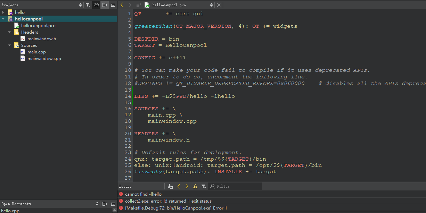Open hello.cpp from Open Documents list
Image resolution: width=426 pixels, height=213 pixels.
(x=10, y=211)
